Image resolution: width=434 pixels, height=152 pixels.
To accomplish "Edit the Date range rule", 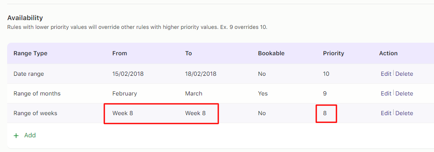I will pyautogui.click(x=386, y=74).
